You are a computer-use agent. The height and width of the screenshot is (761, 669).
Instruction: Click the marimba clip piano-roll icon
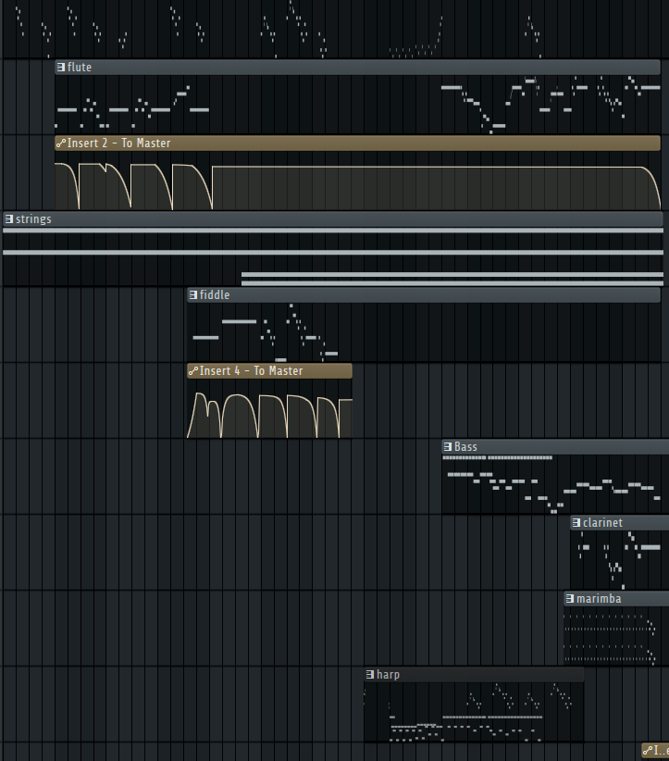(x=570, y=598)
